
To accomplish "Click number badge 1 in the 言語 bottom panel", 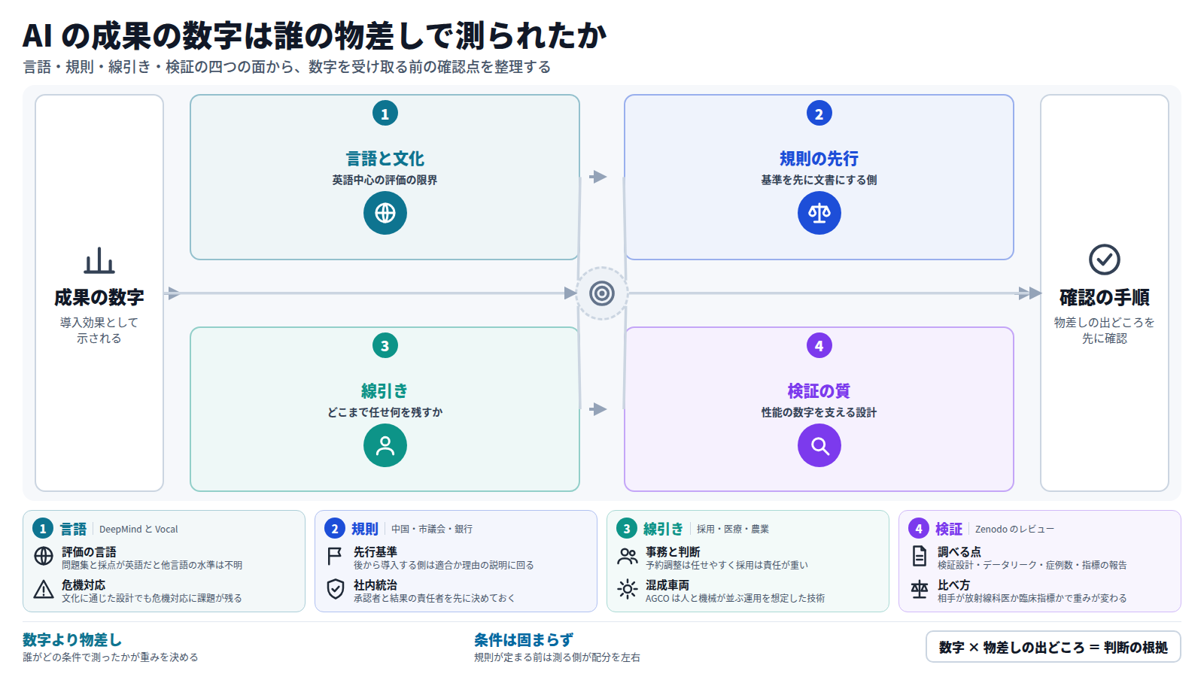I will pos(43,529).
